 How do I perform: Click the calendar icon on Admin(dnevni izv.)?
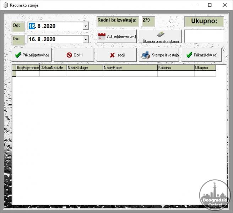[x=102, y=37]
